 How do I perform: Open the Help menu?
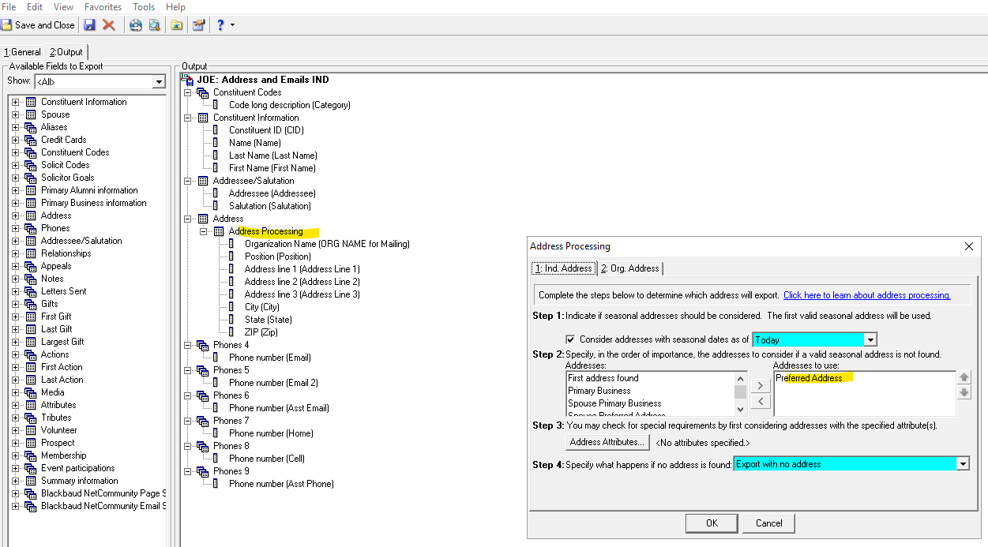[175, 7]
